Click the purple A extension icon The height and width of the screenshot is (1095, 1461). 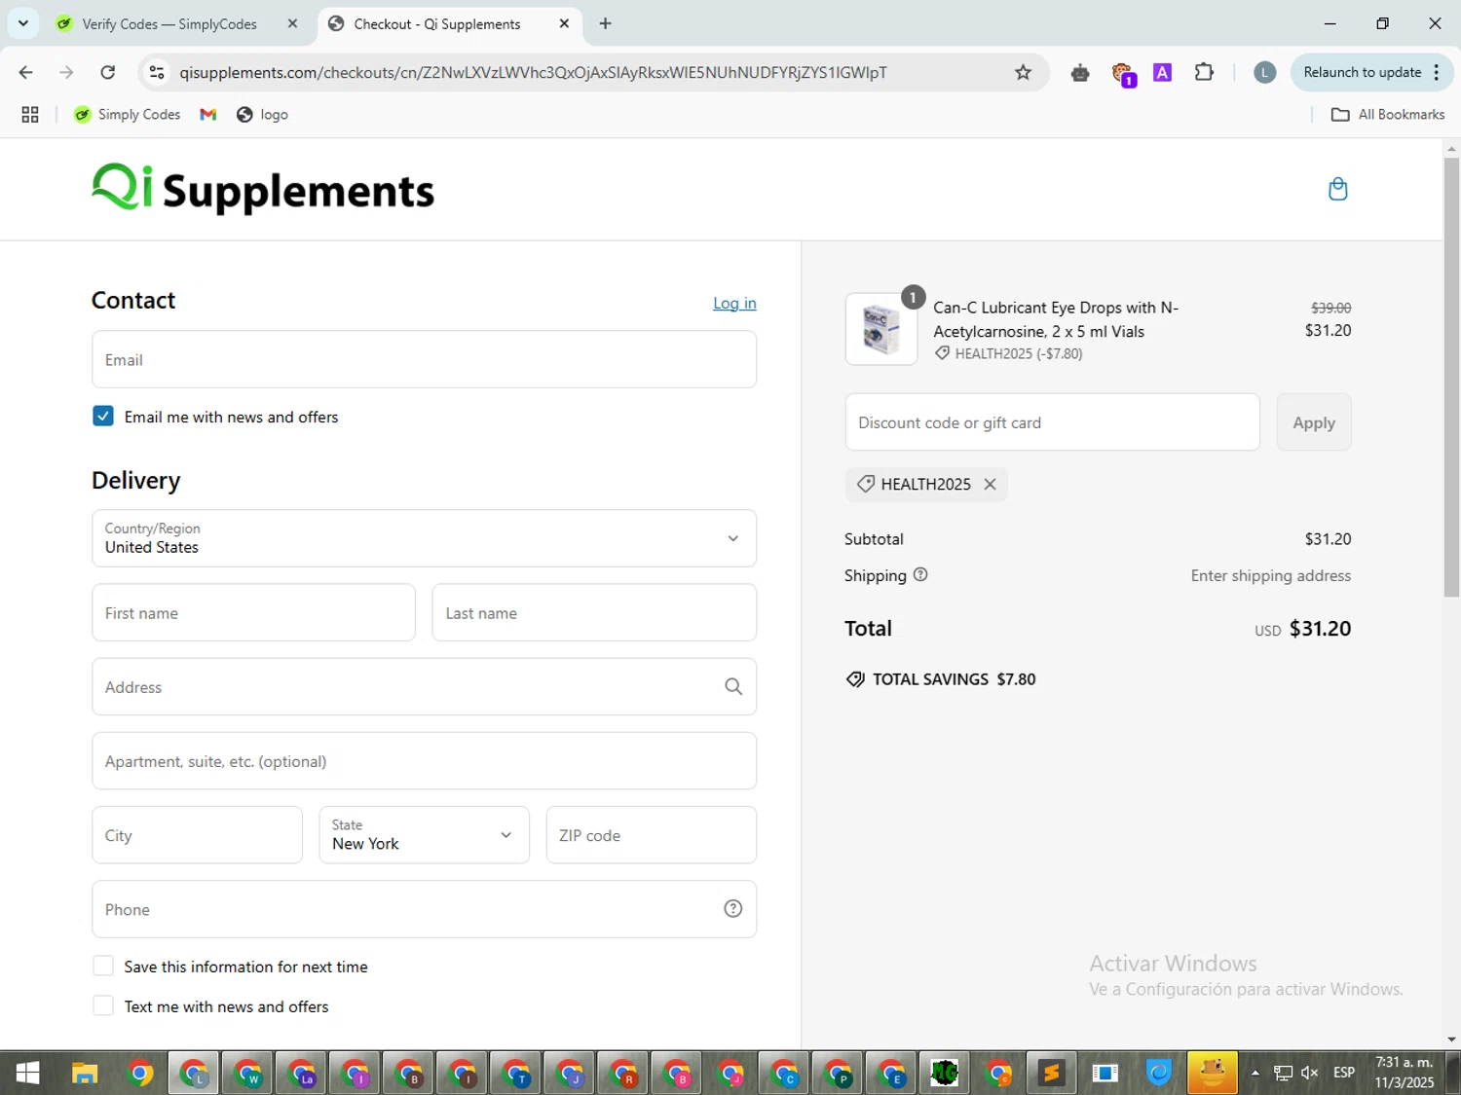(1162, 72)
